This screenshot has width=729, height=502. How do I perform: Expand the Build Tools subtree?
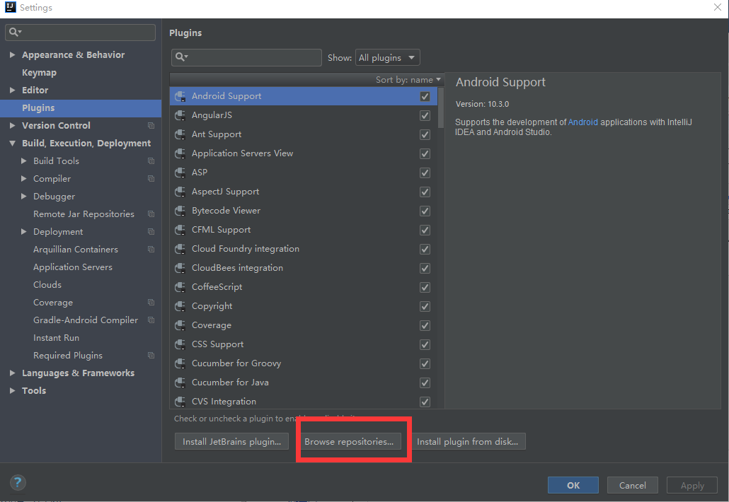(24, 160)
